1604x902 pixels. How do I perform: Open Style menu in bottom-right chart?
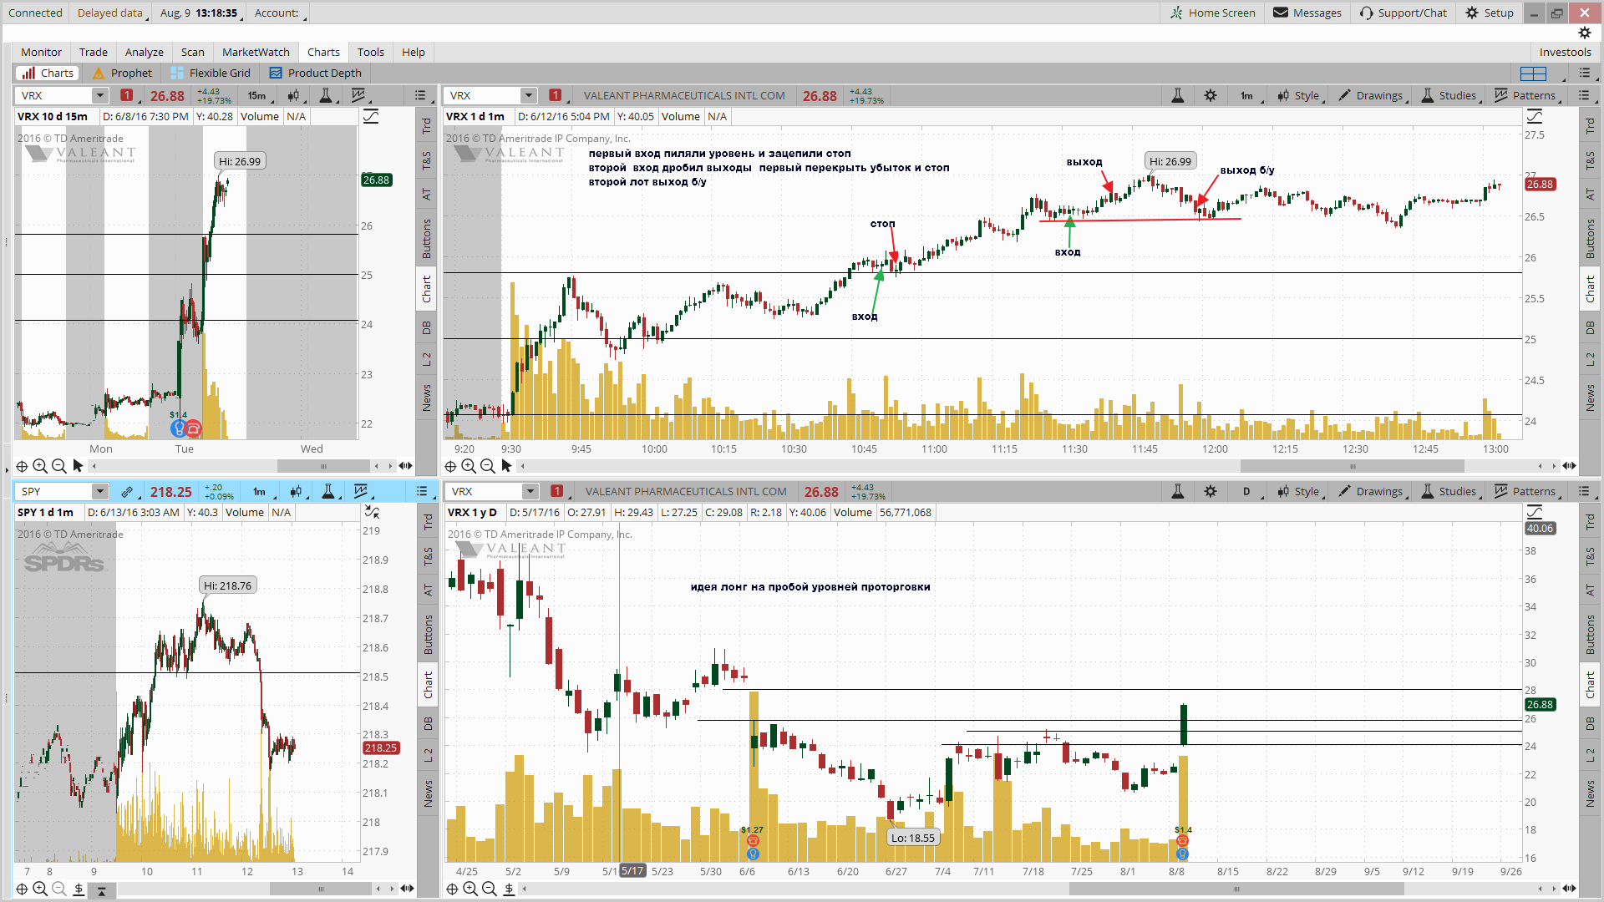coord(1299,491)
